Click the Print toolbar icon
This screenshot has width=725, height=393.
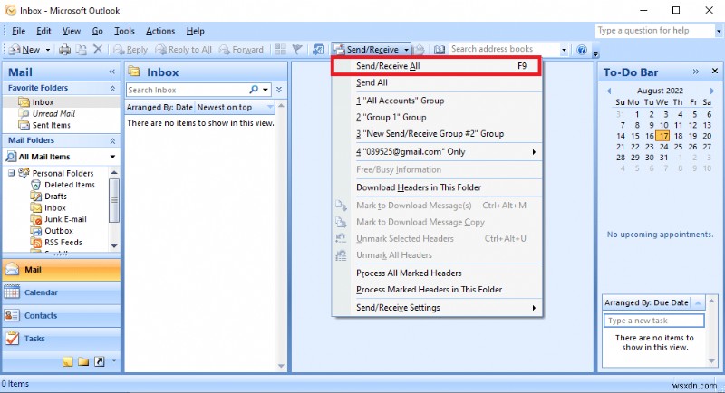(x=64, y=50)
